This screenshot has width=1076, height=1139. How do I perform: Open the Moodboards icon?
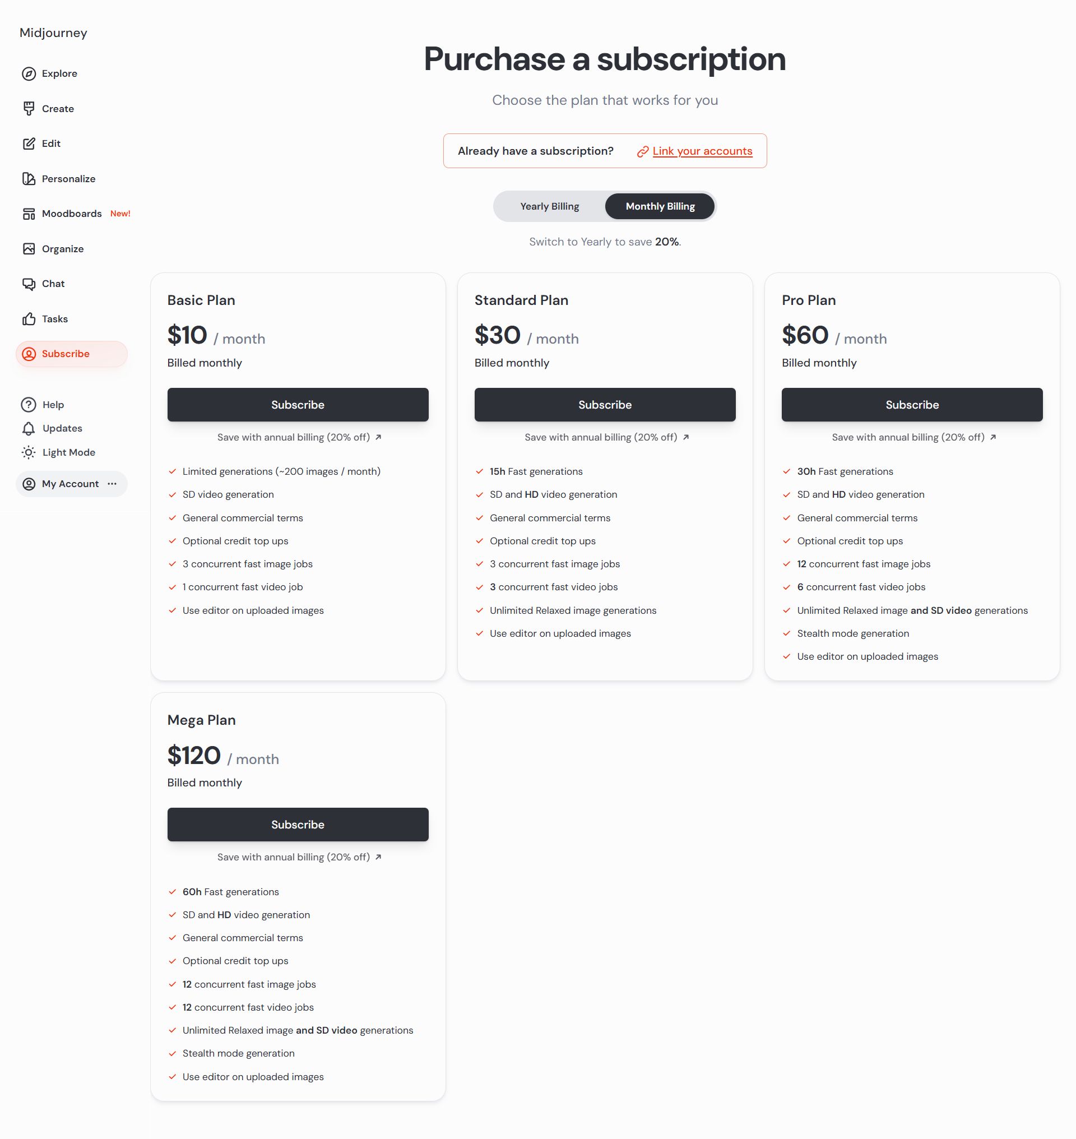(29, 214)
